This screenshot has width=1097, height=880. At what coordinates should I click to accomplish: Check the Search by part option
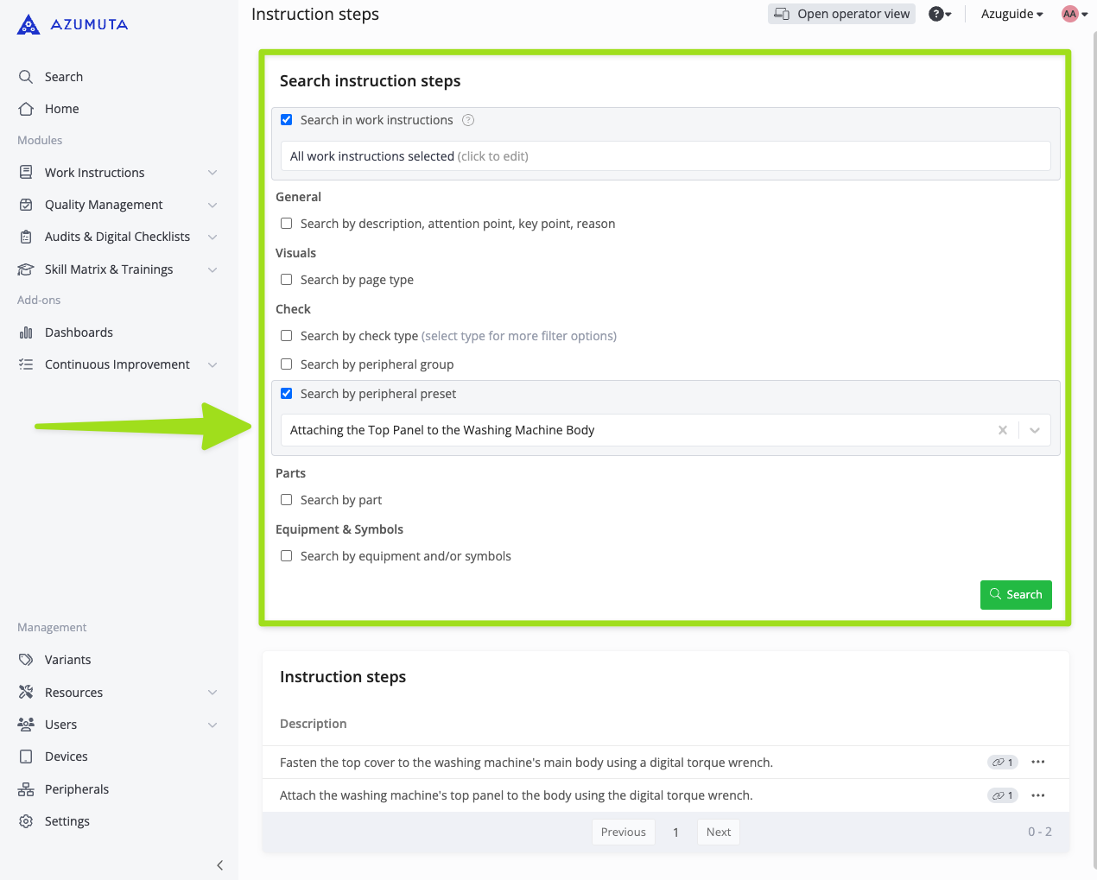coord(286,499)
